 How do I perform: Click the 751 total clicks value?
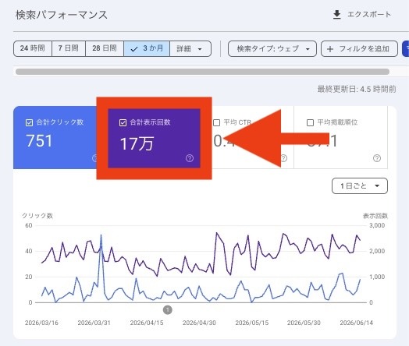39,141
